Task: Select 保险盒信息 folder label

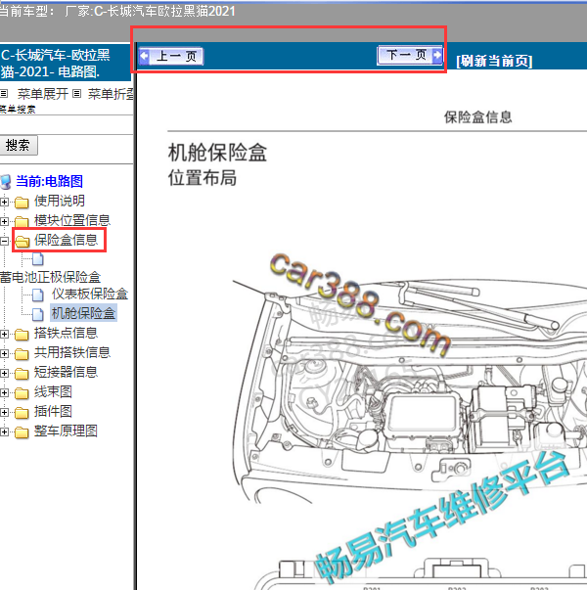Action: (x=66, y=240)
